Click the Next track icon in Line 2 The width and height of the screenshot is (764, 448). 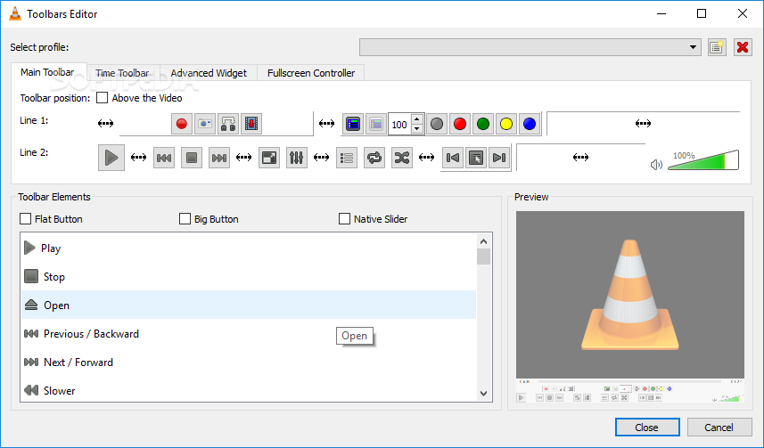[219, 158]
